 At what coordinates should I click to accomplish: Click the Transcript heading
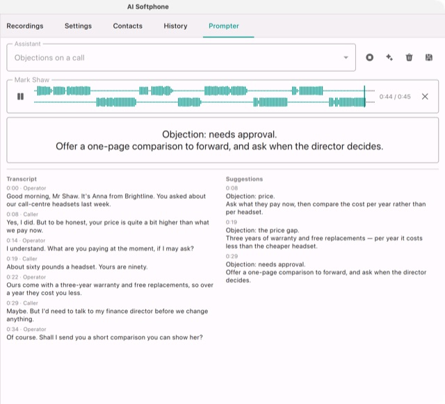(x=22, y=179)
